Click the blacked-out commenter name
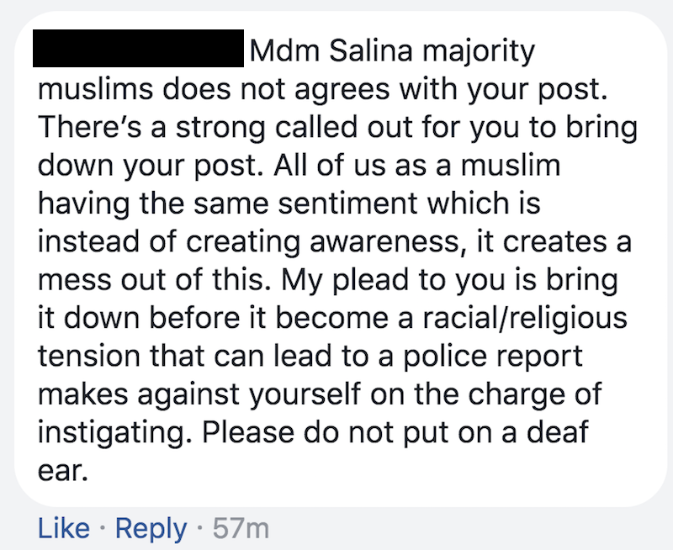 (137, 50)
